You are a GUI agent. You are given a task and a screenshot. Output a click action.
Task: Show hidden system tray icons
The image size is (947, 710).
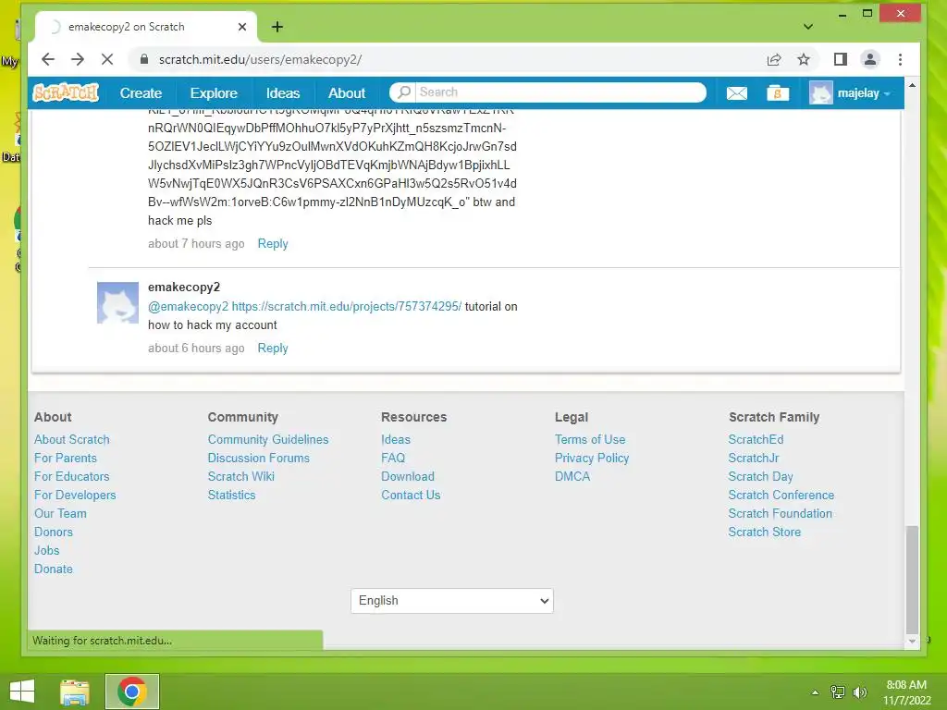point(816,692)
